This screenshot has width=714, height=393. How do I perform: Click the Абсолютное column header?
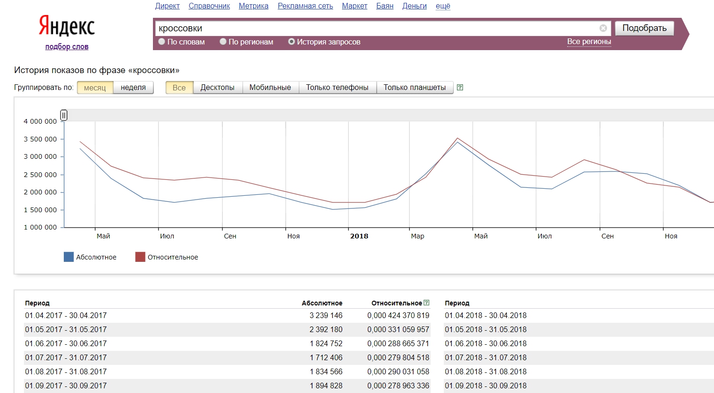point(322,303)
